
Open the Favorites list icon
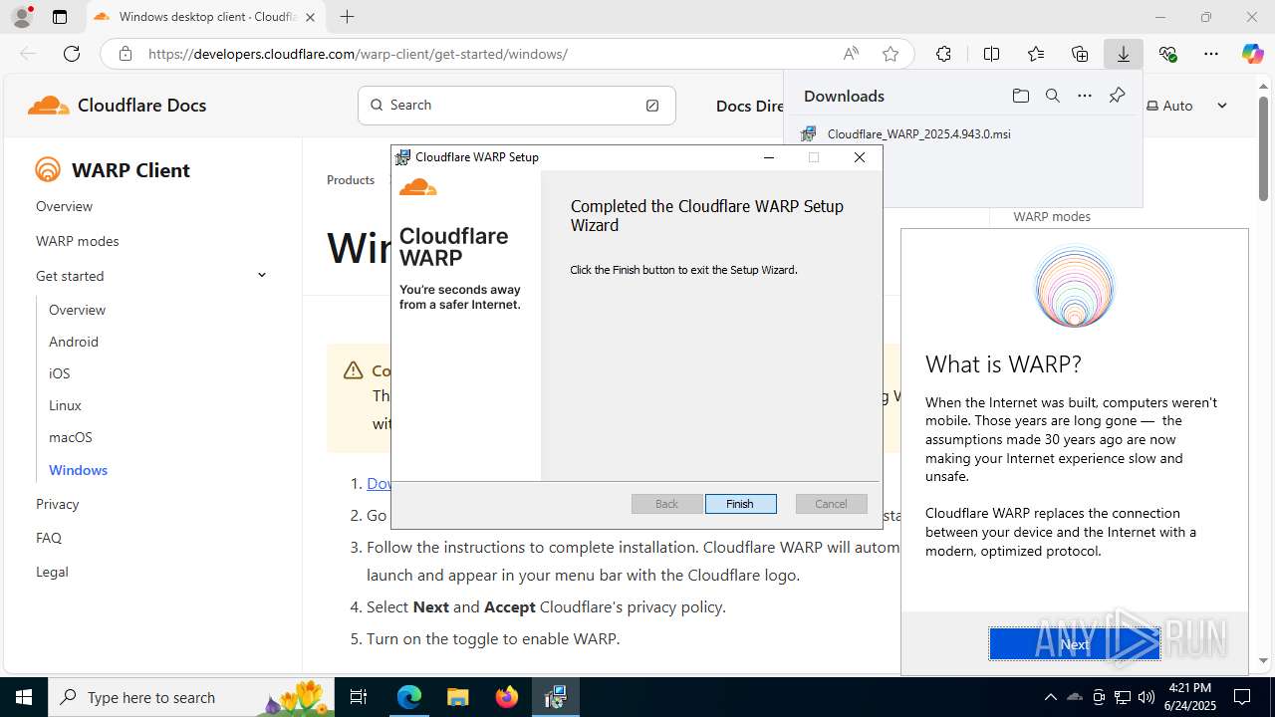(x=1036, y=54)
